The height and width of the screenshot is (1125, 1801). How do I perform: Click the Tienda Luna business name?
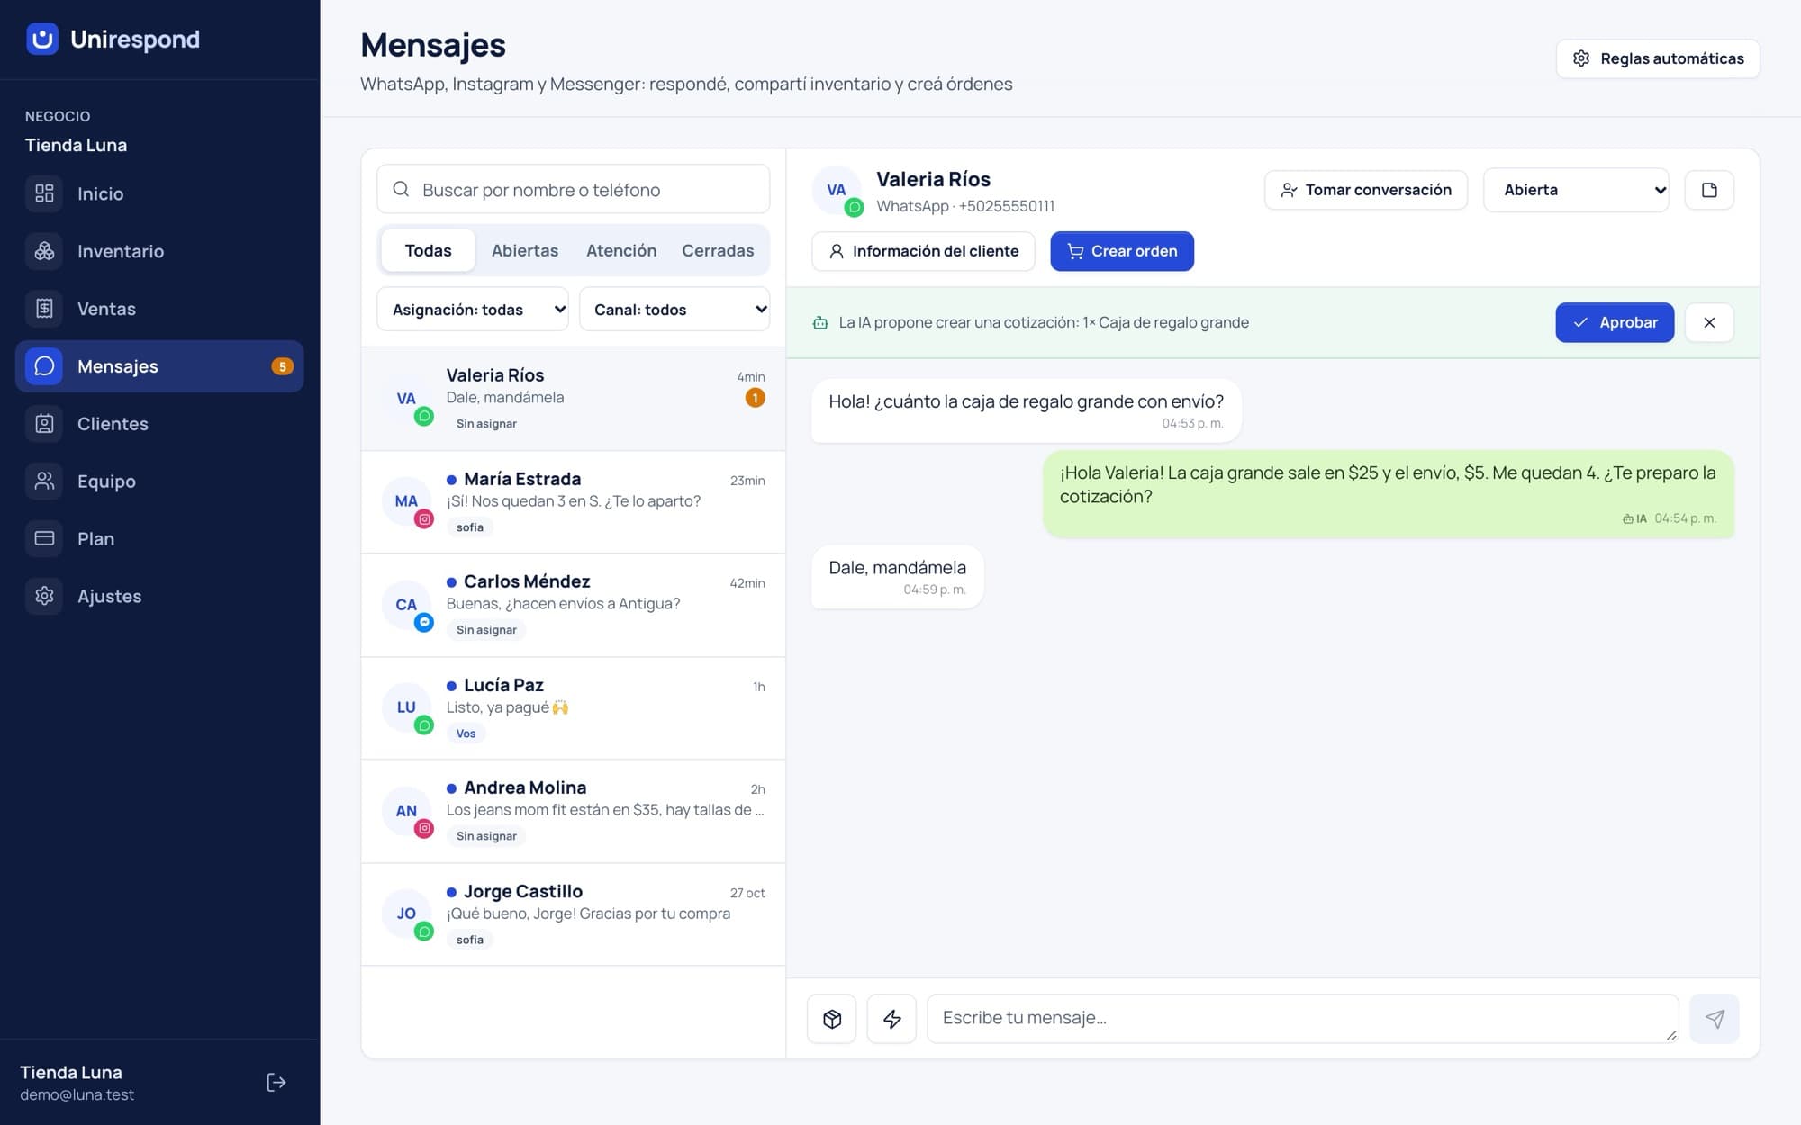[76, 145]
